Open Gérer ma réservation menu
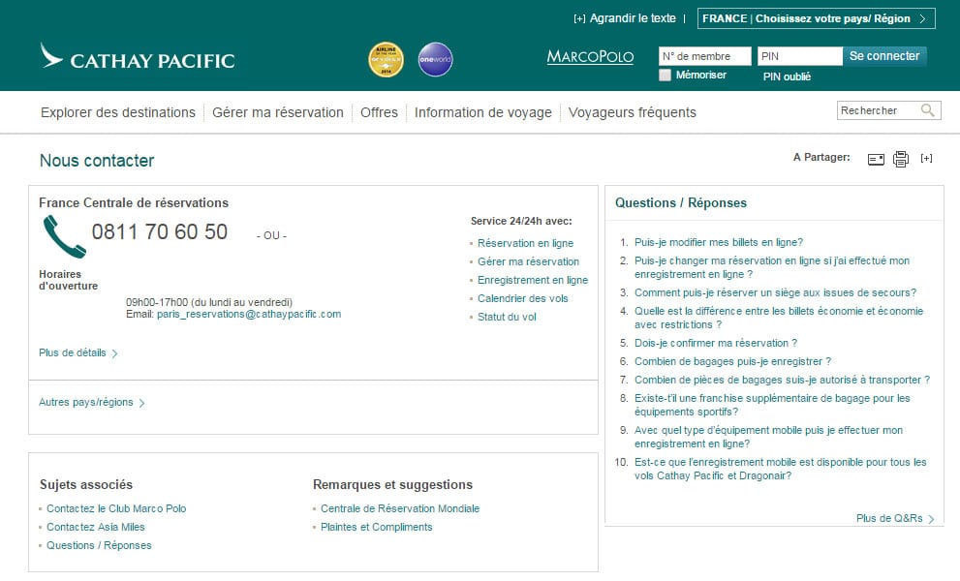 (x=278, y=112)
